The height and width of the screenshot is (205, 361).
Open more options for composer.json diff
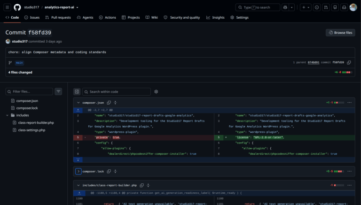350,102
